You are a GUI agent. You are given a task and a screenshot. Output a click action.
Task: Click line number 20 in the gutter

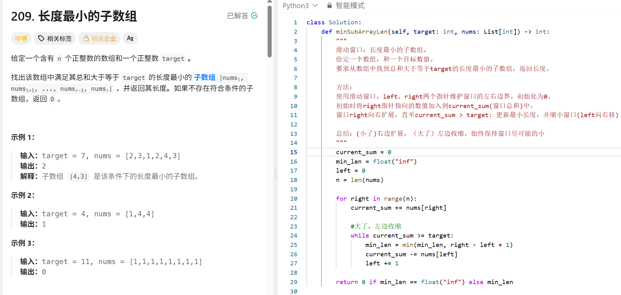pyautogui.click(x=294, y=199)
